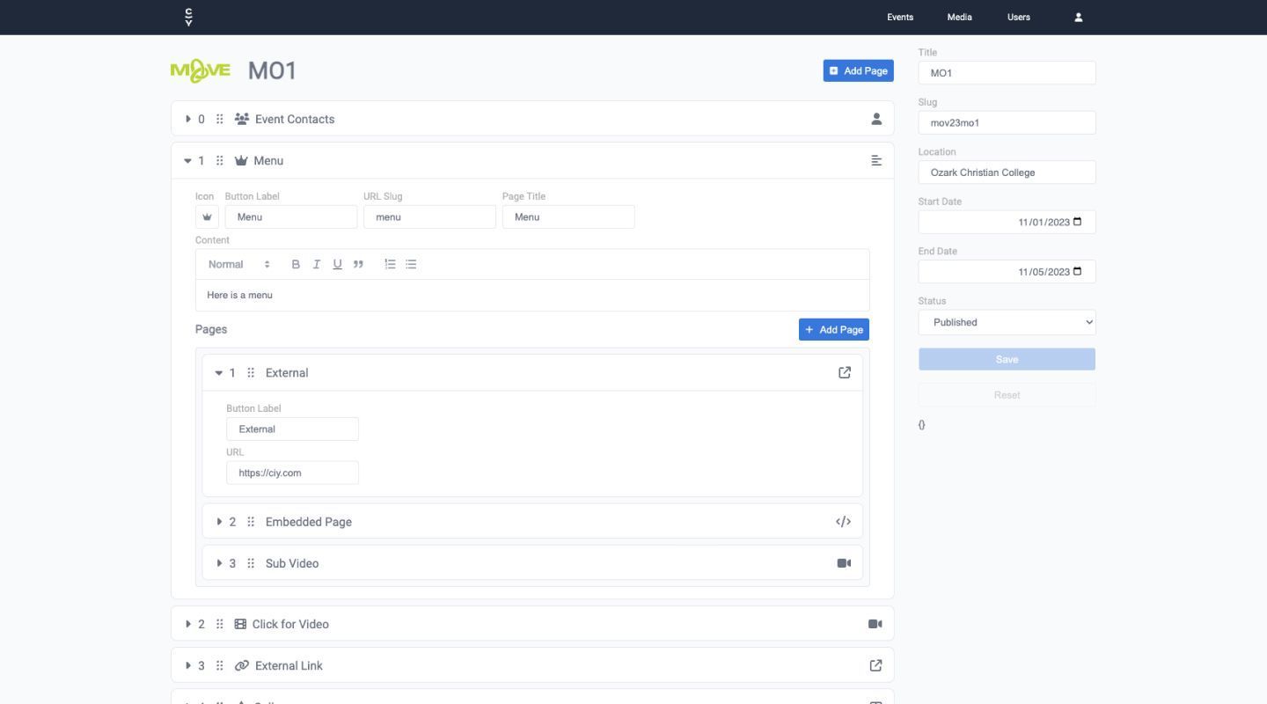Image resolution: width=1267 pixels, height=704 pixels.
Task: Open the Media section from the navbar
Action: coord(959,17)
